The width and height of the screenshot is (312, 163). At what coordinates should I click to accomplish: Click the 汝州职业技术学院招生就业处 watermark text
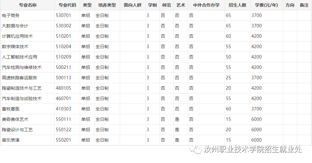253,150
